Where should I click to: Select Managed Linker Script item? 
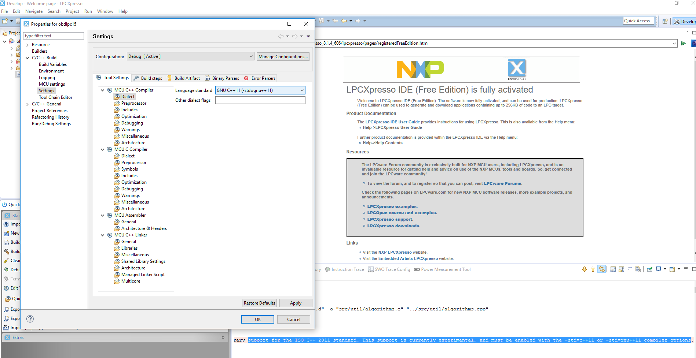143,275
